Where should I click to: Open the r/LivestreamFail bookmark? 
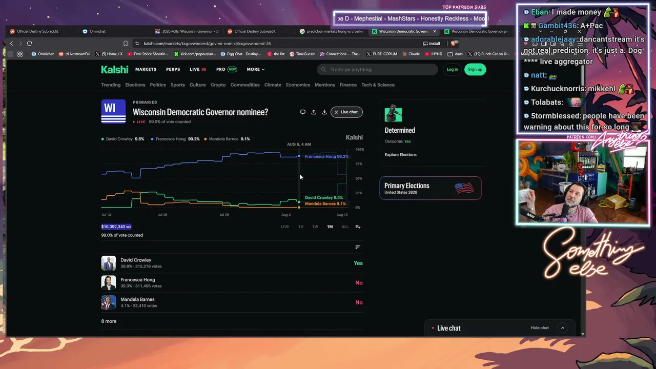74,54
